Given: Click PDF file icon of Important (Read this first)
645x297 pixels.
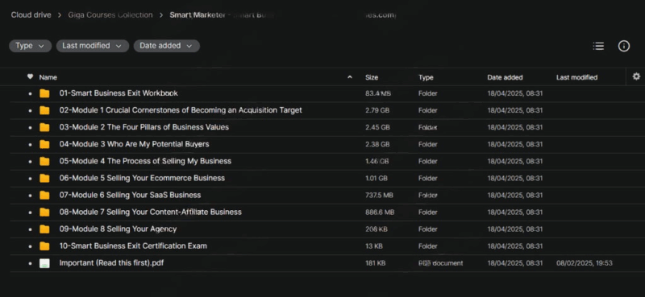Looking at the screenshot, I should 44,263.
